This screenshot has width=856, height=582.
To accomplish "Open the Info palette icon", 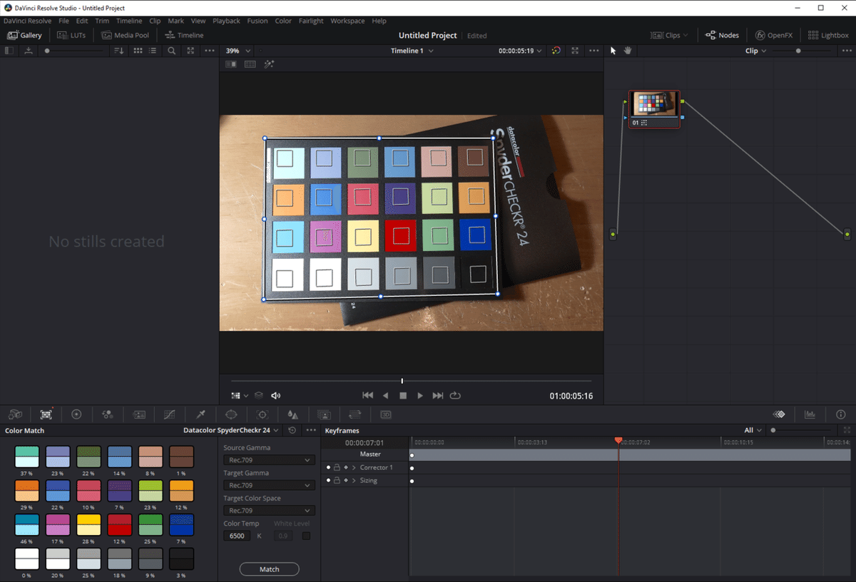I will [x=841, y=414].
